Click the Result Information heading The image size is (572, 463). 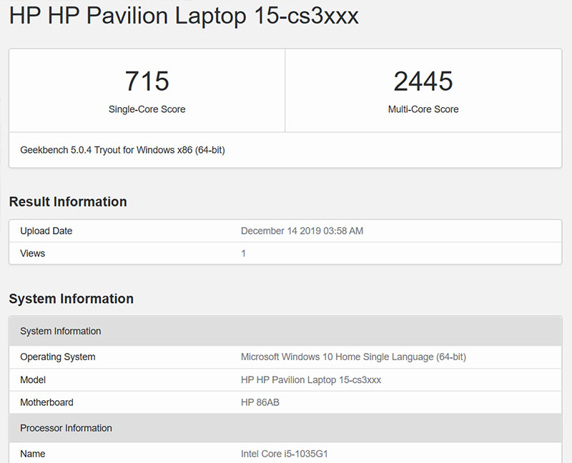click(x=68, y=201)
